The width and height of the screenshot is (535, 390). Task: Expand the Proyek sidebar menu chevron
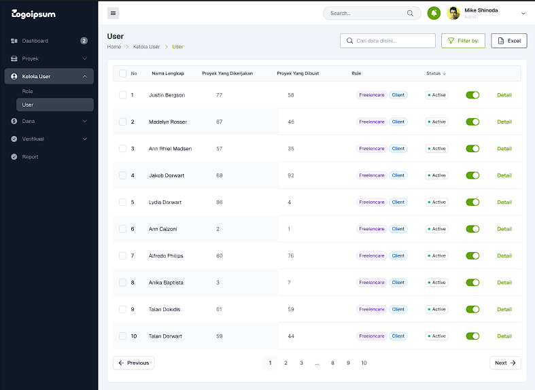pos(84,58)
